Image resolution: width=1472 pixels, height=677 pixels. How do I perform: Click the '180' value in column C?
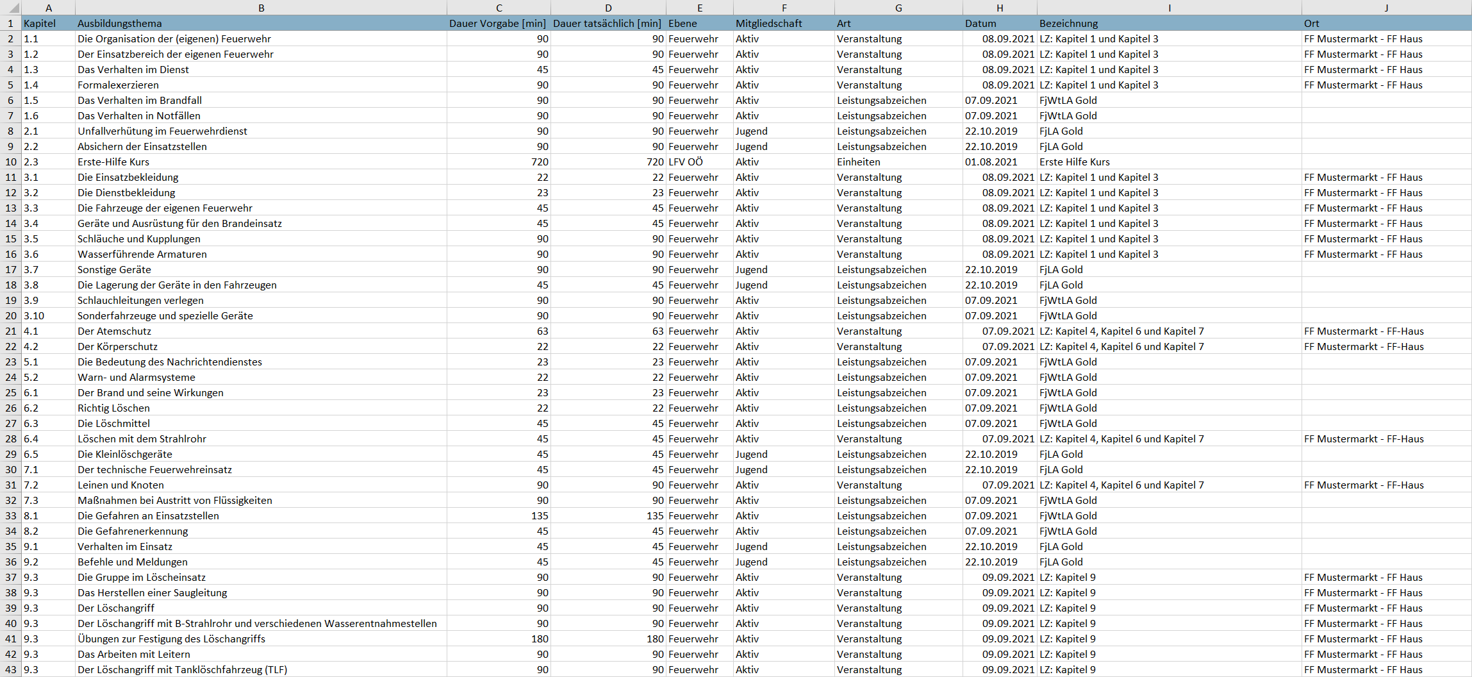click(x=499, y=639)
